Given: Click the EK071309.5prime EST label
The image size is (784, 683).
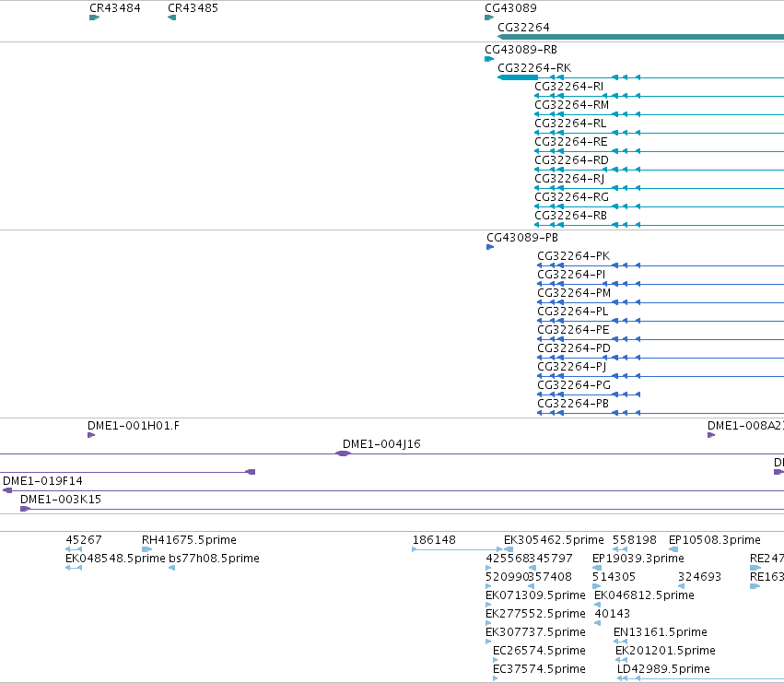Looking at the screenshot, I should 535,595.
